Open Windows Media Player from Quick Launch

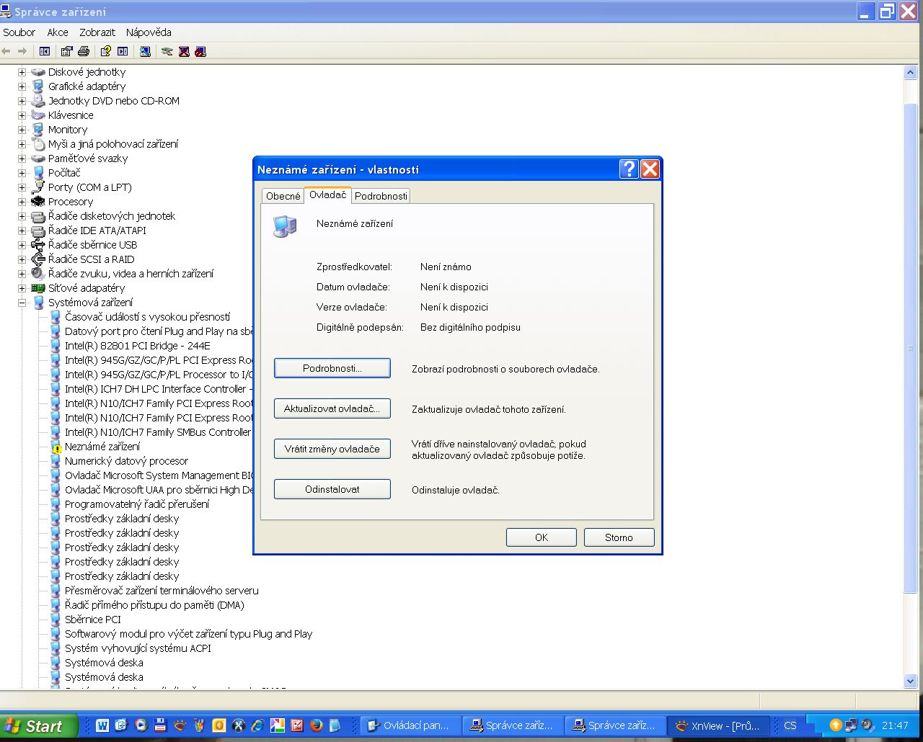(x=141, y=725)
